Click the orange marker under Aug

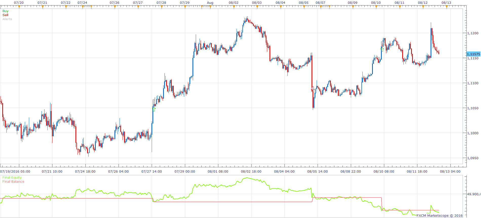[x=210, y=7]
